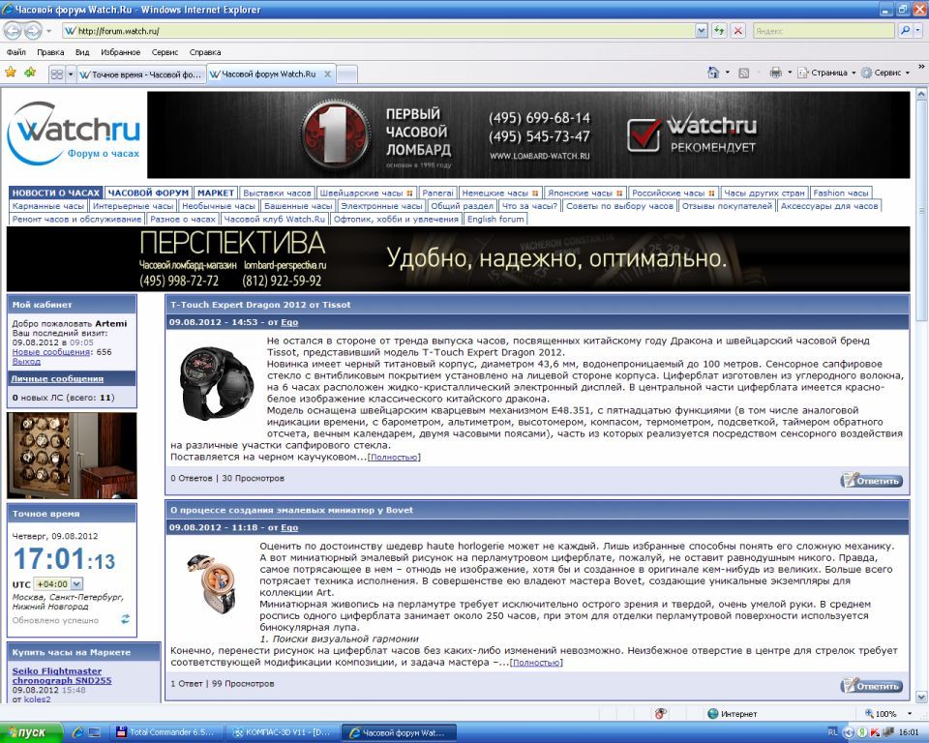Image resolution: width=929 pixels, height=743 pixels.
Task: Click the Выход logout link
Action: pyautogui.click(x=25, y=361)
